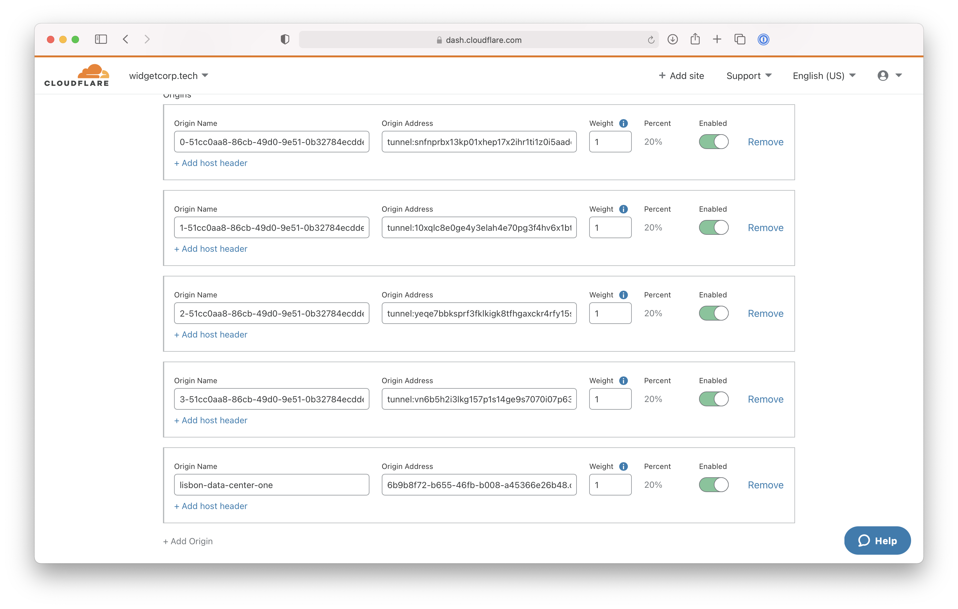Click the privacy shield icon in the toolbar
The image size is (958, 609).
click(285, 39)
